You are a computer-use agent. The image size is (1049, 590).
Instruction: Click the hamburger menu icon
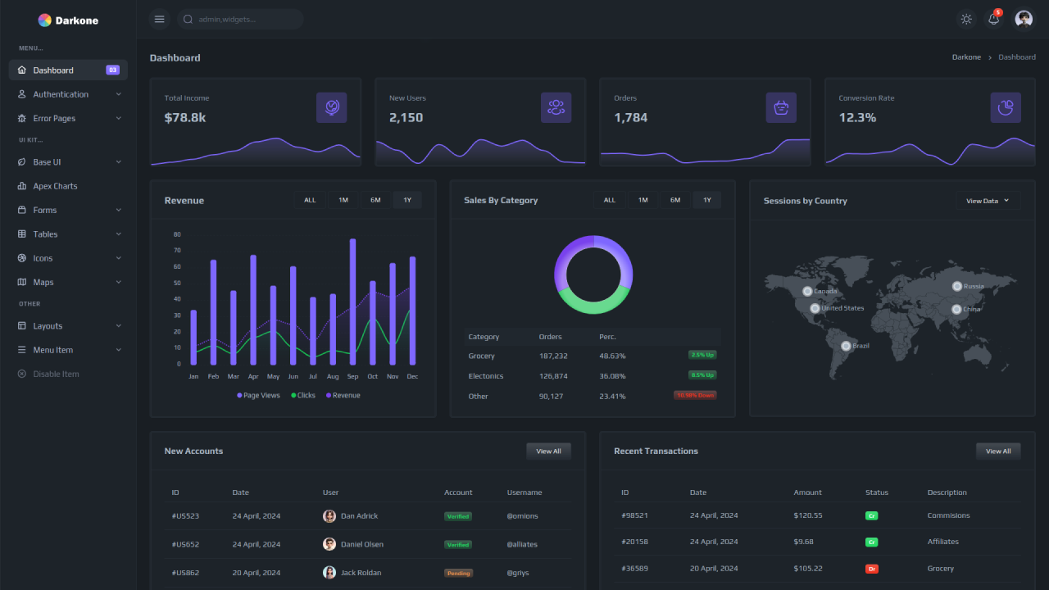coord(159,18)
